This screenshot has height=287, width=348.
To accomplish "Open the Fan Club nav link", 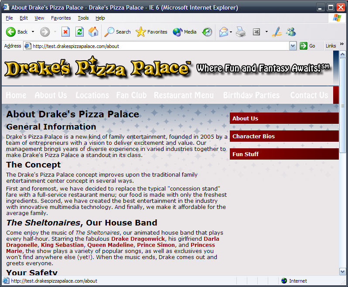I will pyautogui.click(x=131, y=95).
